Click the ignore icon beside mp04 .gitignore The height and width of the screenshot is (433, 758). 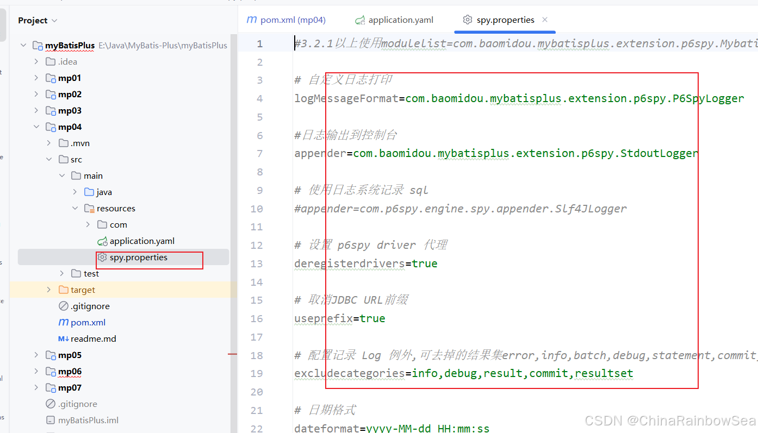(x=64, y=306)
